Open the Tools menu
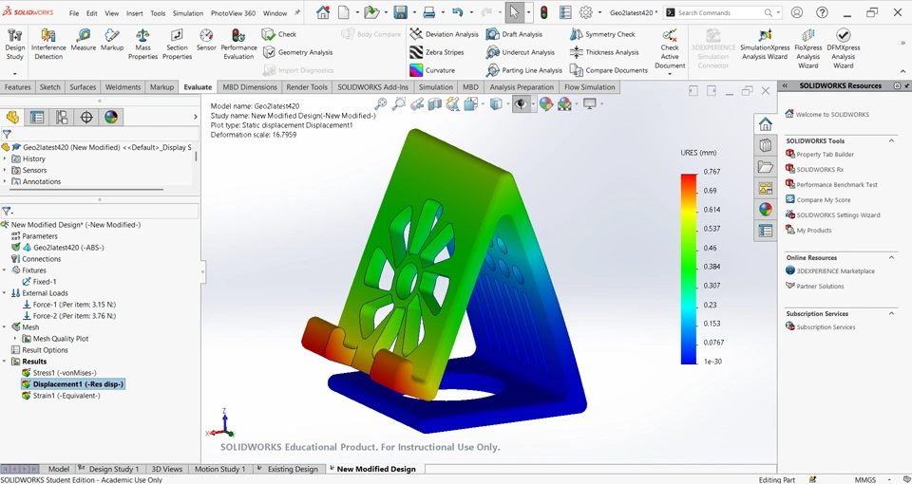 click(x=158, y=12)
